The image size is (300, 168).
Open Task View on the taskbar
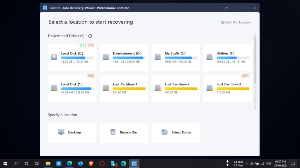[37, 164]
